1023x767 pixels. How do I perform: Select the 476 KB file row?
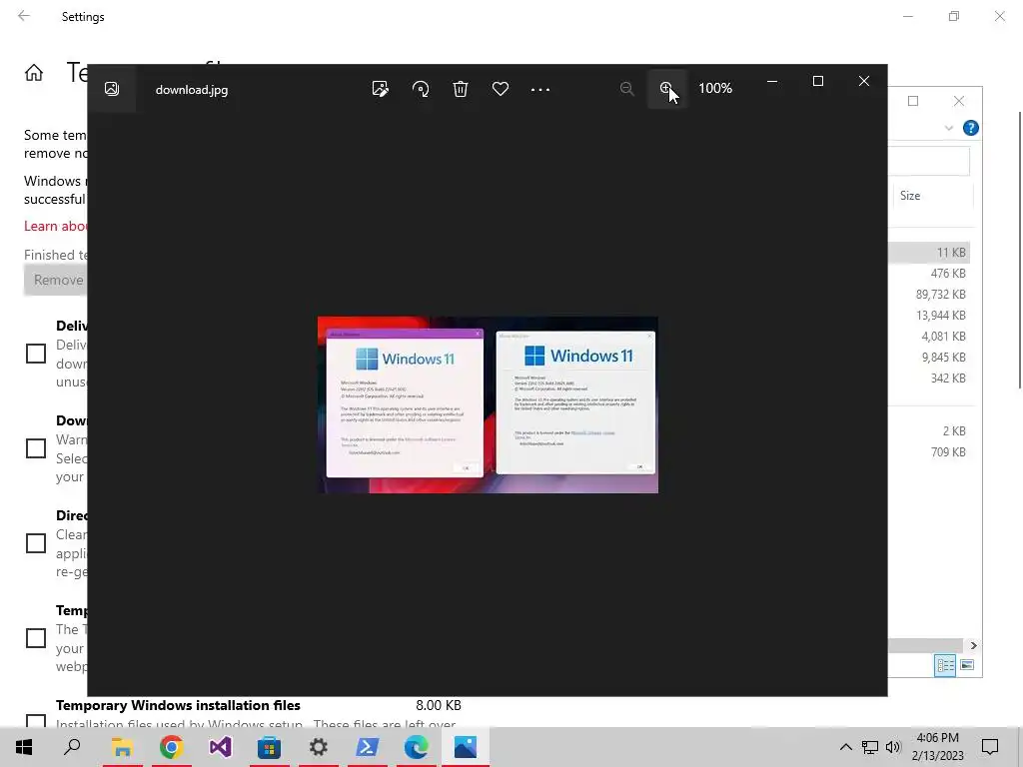coord(929,274)
